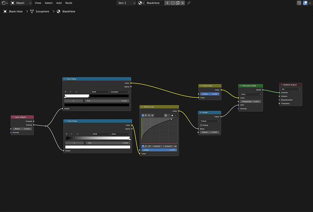Screen dimensions: 313x212
Task: Set the vector handle type in RGB Curves
Action: coord(146,146)
